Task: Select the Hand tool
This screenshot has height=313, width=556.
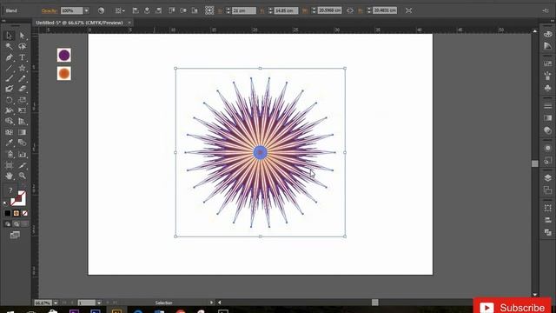Action: click(x=10, y=176)
